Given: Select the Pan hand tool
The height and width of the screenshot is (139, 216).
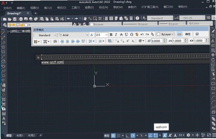Looking at the screenshot, I should click(x=85, y=18).
